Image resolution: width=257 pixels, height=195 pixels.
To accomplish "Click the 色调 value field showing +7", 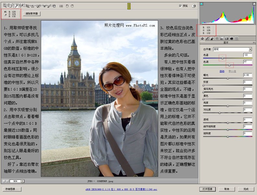I will [x=248, y=62].
